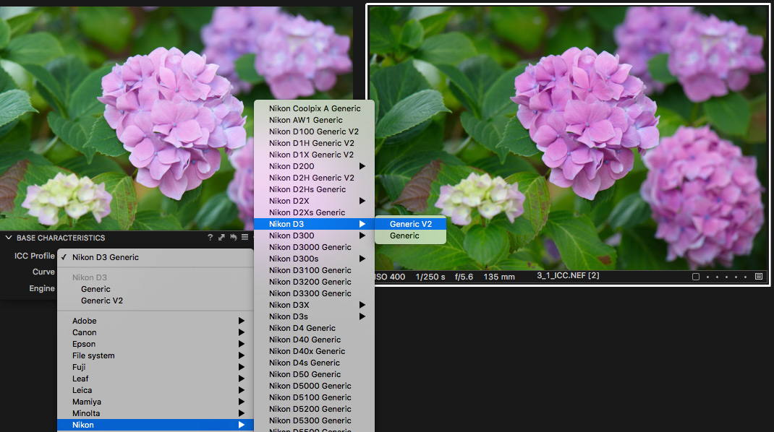Set third rating dot on the image
Viewport: 774px width, 432px height.
[x=726, y=277]
